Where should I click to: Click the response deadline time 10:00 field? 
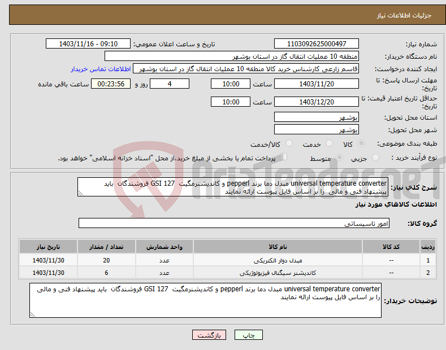pos(231,84)
